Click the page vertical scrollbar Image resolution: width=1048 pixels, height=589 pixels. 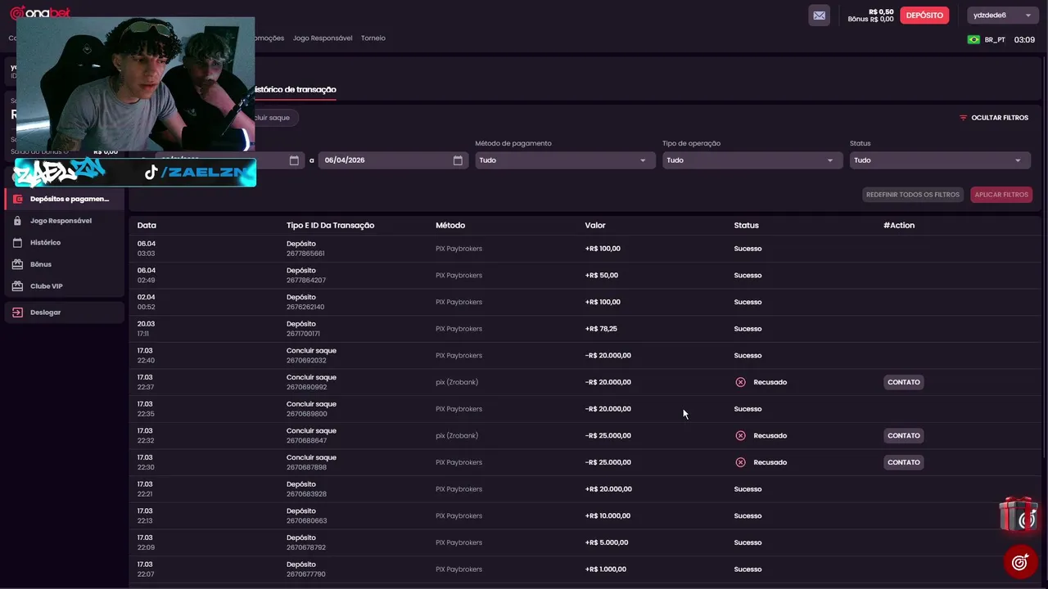(x=1045, y=255)
